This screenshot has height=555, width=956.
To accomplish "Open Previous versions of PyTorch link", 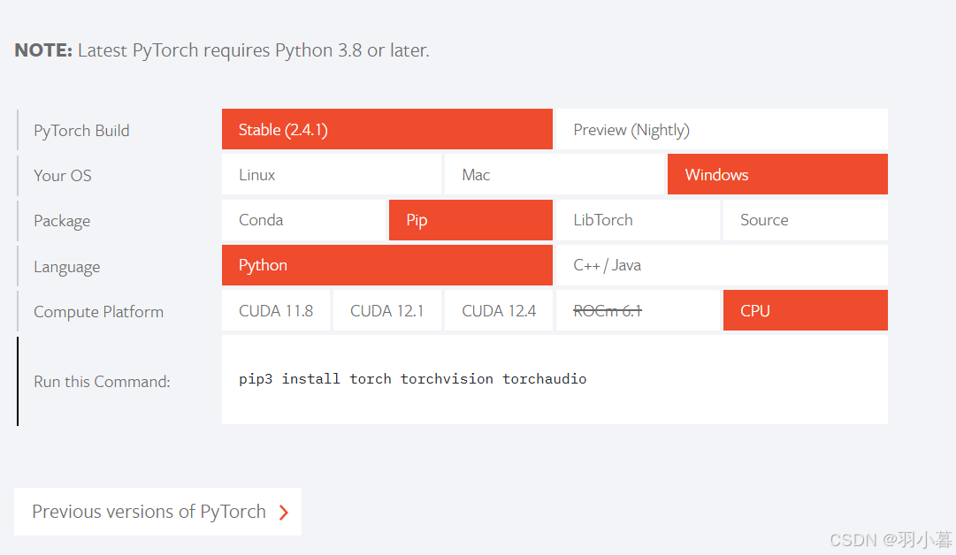I will [x=158, y=512].
